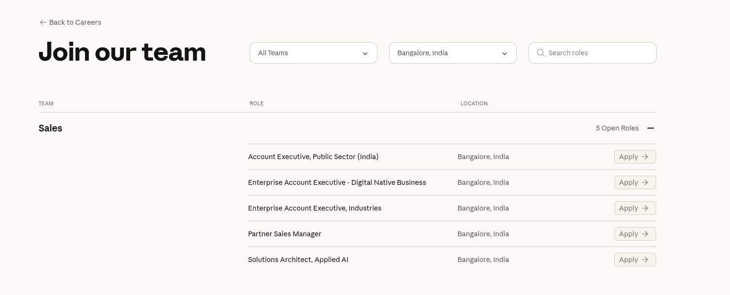Screen dimensions: 730x295
Task: Apply for Solutions Architect, Applied AI
Action: coord(635,260)
